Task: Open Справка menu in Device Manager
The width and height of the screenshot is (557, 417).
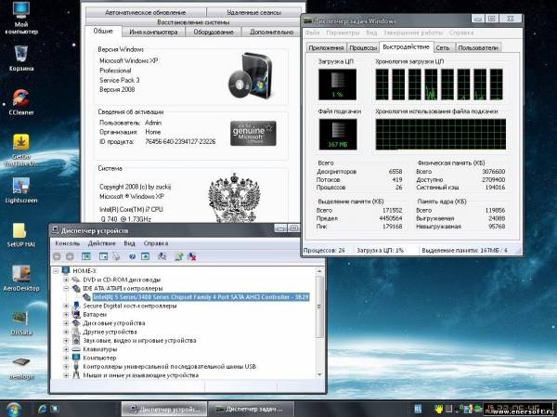Action: pyautogui.click(x=156, y=243)
